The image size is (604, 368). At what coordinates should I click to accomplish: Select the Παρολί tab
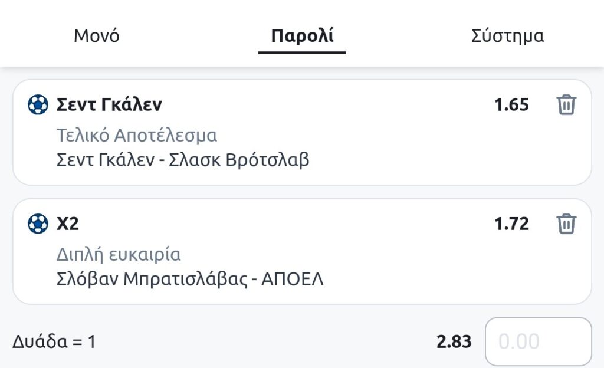[x=302, y=36]
